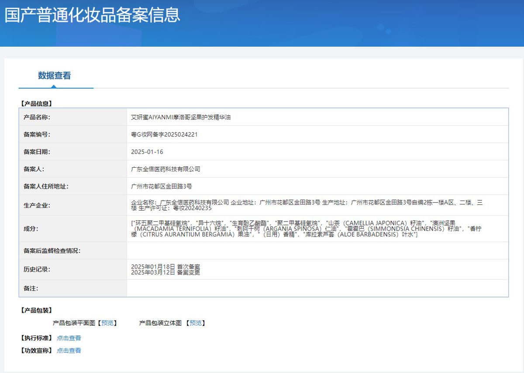The width and height of the screenshot is (524, 373).
Task: Click the filer address 广州市花都区金田路3号
Action: pos(162,186)
